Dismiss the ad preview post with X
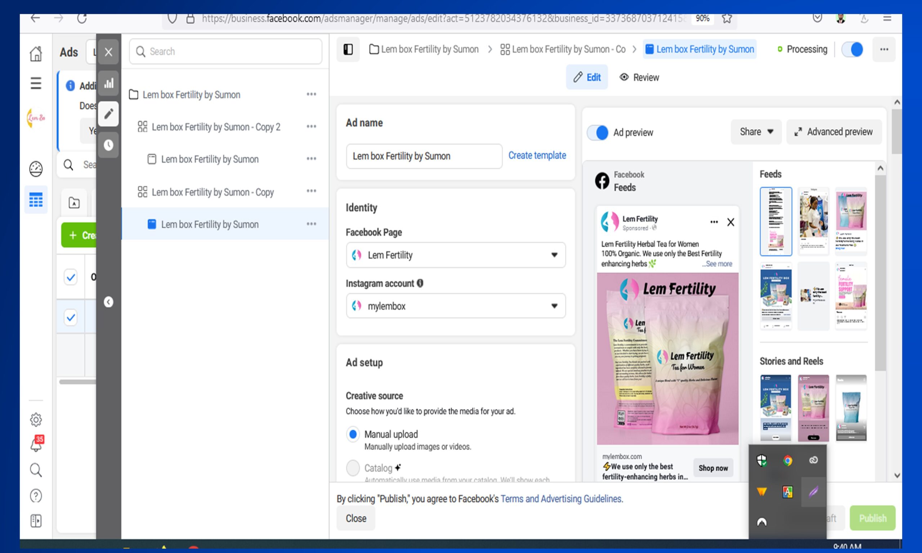 [730, 222]
